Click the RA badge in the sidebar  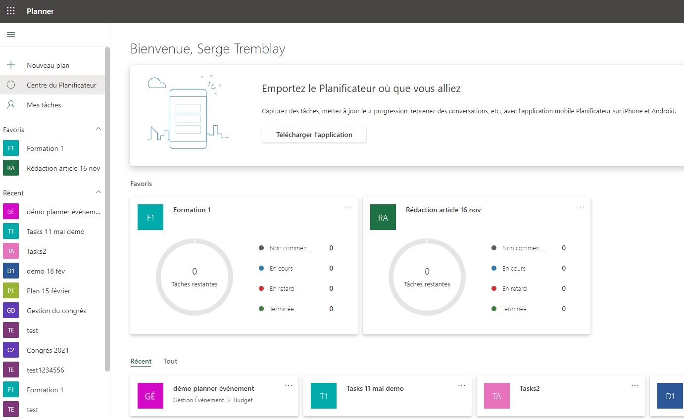click(11, 168)
